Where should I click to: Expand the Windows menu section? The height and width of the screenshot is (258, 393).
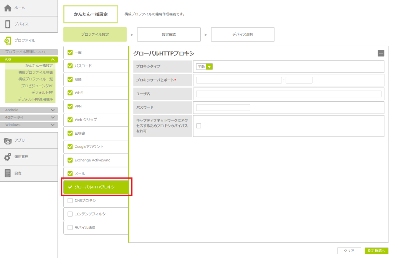tap(53, 125)
